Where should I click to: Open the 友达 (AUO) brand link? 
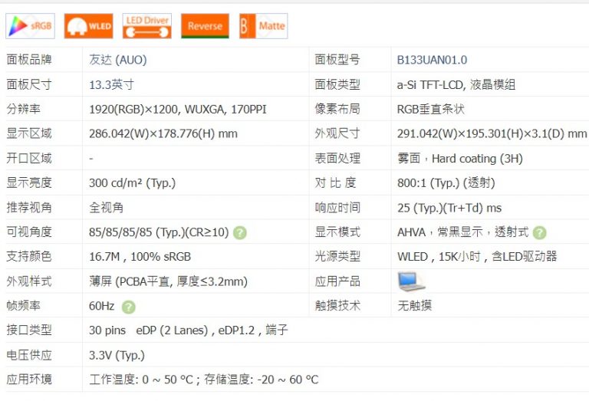(x=118, y=60)
